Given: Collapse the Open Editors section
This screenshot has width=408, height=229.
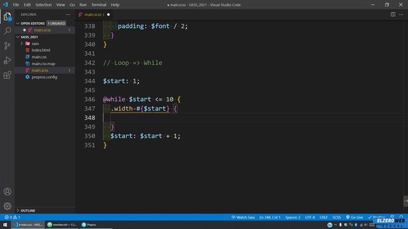Looking at the screenshot, I should 18,24.
